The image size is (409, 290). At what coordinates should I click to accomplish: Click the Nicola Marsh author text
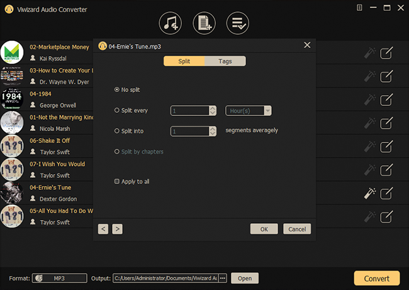click(55, 129)
